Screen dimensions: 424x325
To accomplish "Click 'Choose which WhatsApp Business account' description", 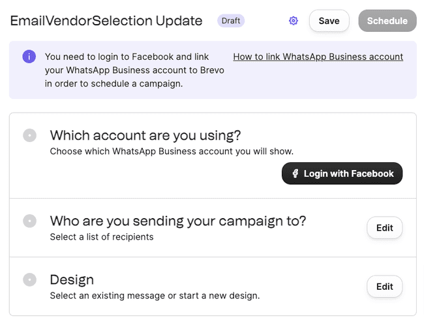I will pyautogui.click(x=172, y=152).
